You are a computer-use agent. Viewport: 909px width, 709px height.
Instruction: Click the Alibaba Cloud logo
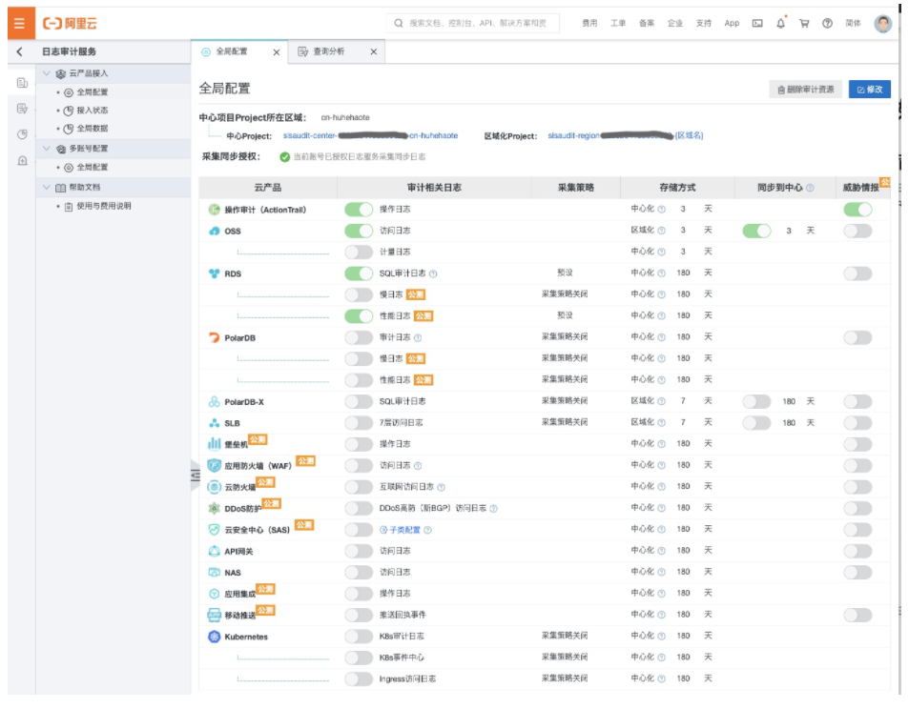click(x=70, y=23)
